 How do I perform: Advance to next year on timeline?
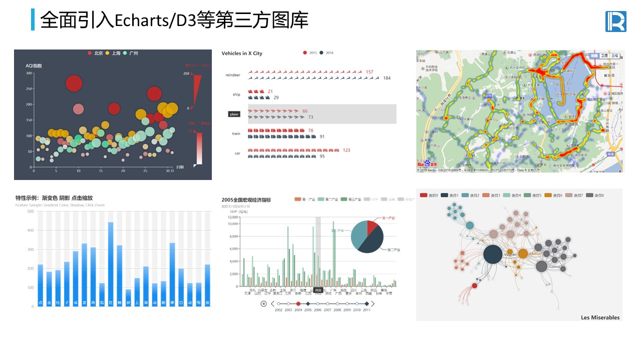click(x=373, y=304)
